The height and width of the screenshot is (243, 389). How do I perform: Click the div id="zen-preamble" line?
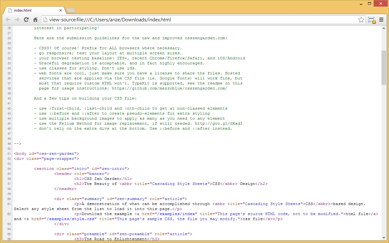tap(123, 234)
